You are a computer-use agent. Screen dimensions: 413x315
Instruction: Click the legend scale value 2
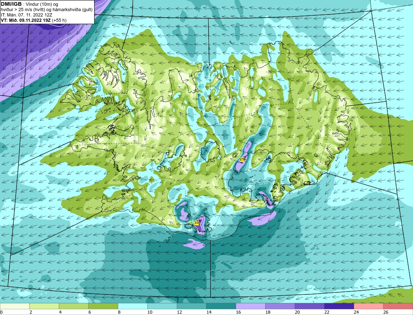[x=31, y=312]
